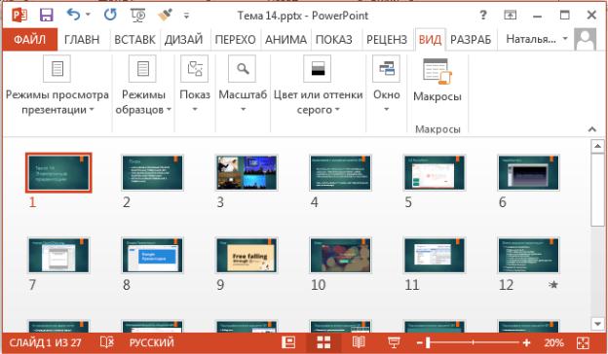Viewport: 608px width, 354px height.
Task: Click the scrollbar up arrow
Action: pos(597,146)
